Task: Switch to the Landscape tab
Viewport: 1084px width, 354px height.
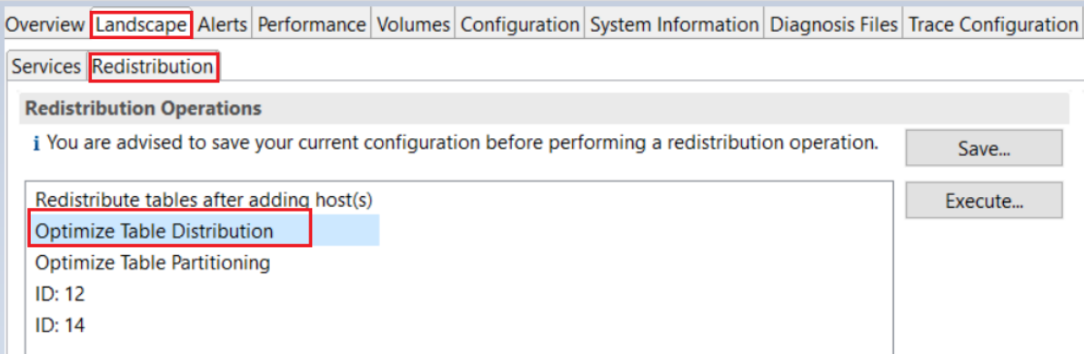Action: pos(141,25)
